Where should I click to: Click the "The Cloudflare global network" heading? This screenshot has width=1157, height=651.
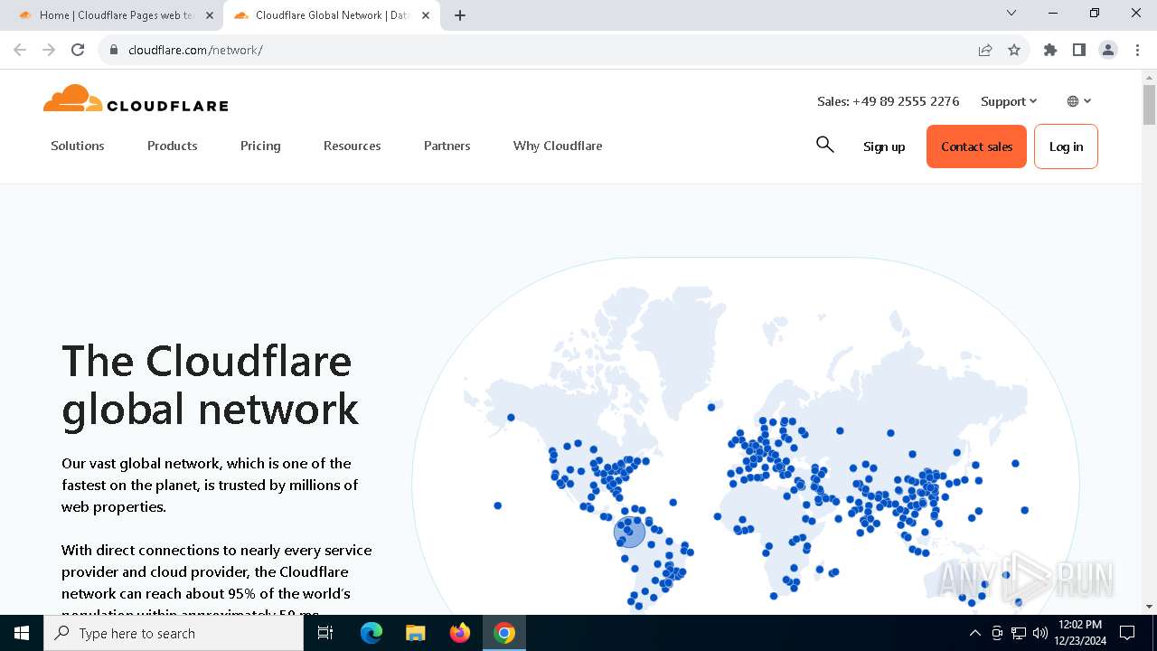point(210,384)
